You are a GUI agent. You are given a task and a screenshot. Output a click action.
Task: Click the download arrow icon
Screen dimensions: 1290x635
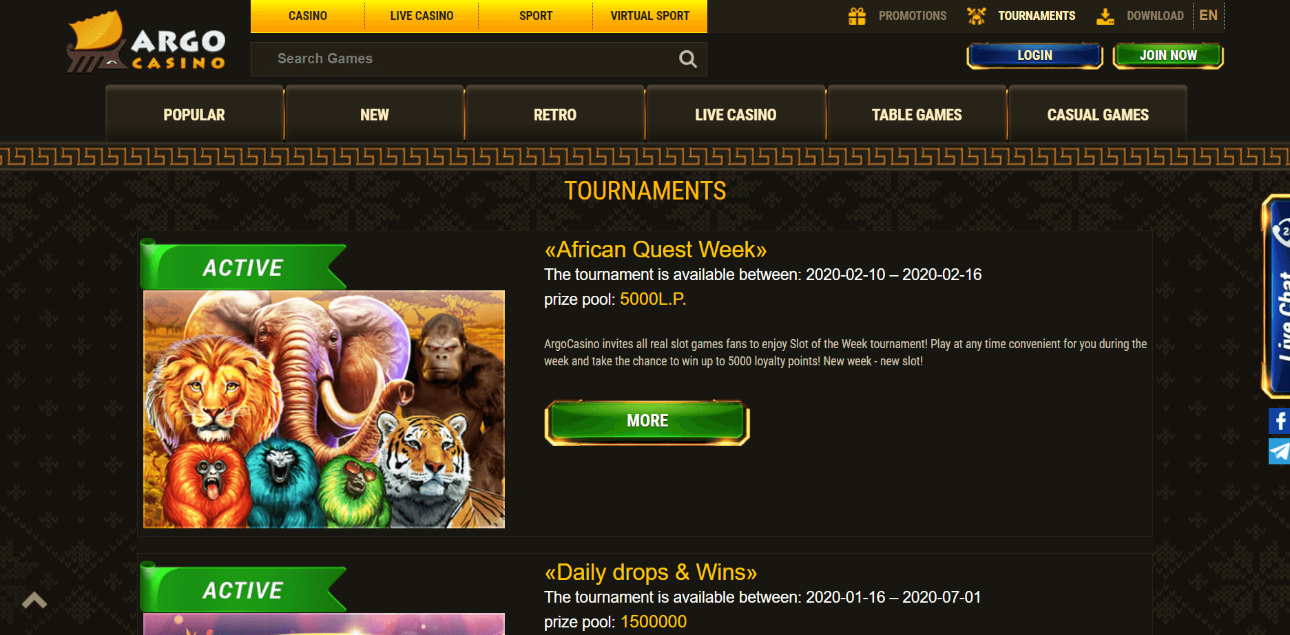pos(1105,16)
